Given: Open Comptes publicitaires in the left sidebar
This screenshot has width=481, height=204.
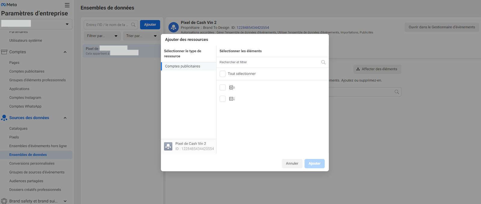Looking at the screenshot, I should pyautogui.click(x=27, y=71).
